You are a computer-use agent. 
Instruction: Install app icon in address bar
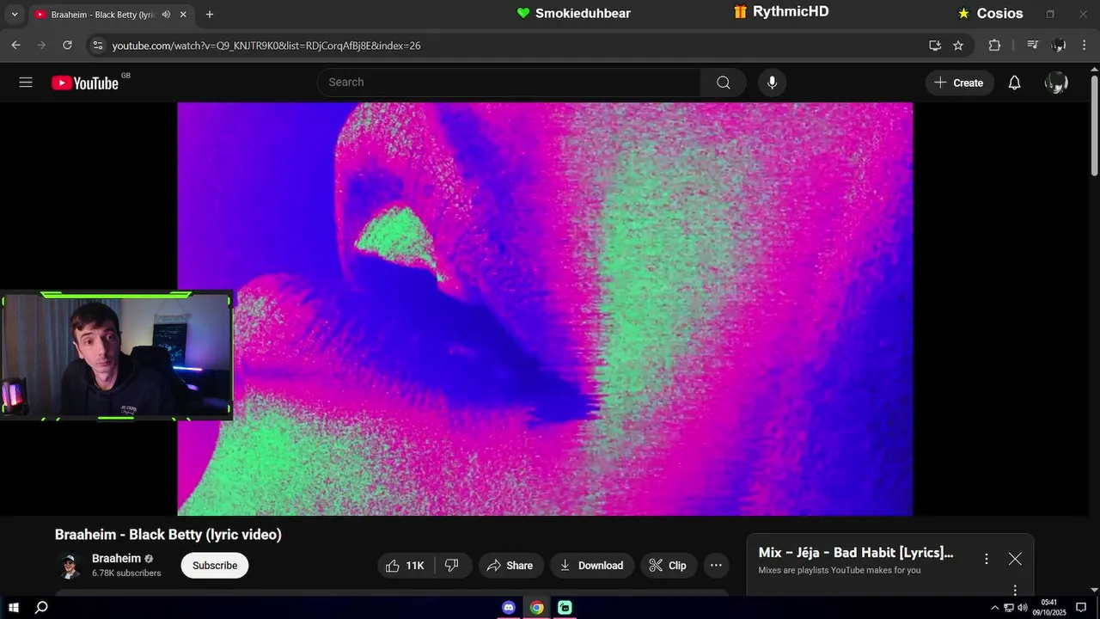(x=935, y=46)
